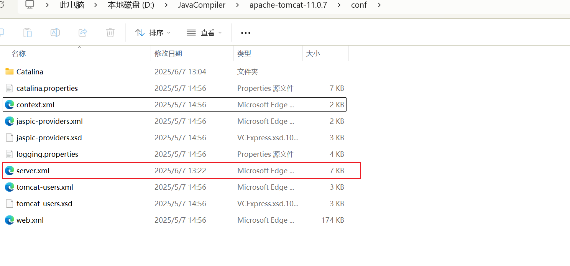This screenshot has height=266, width=570.
Task: Click the logging.properties file icon
Action: (10, 154)
